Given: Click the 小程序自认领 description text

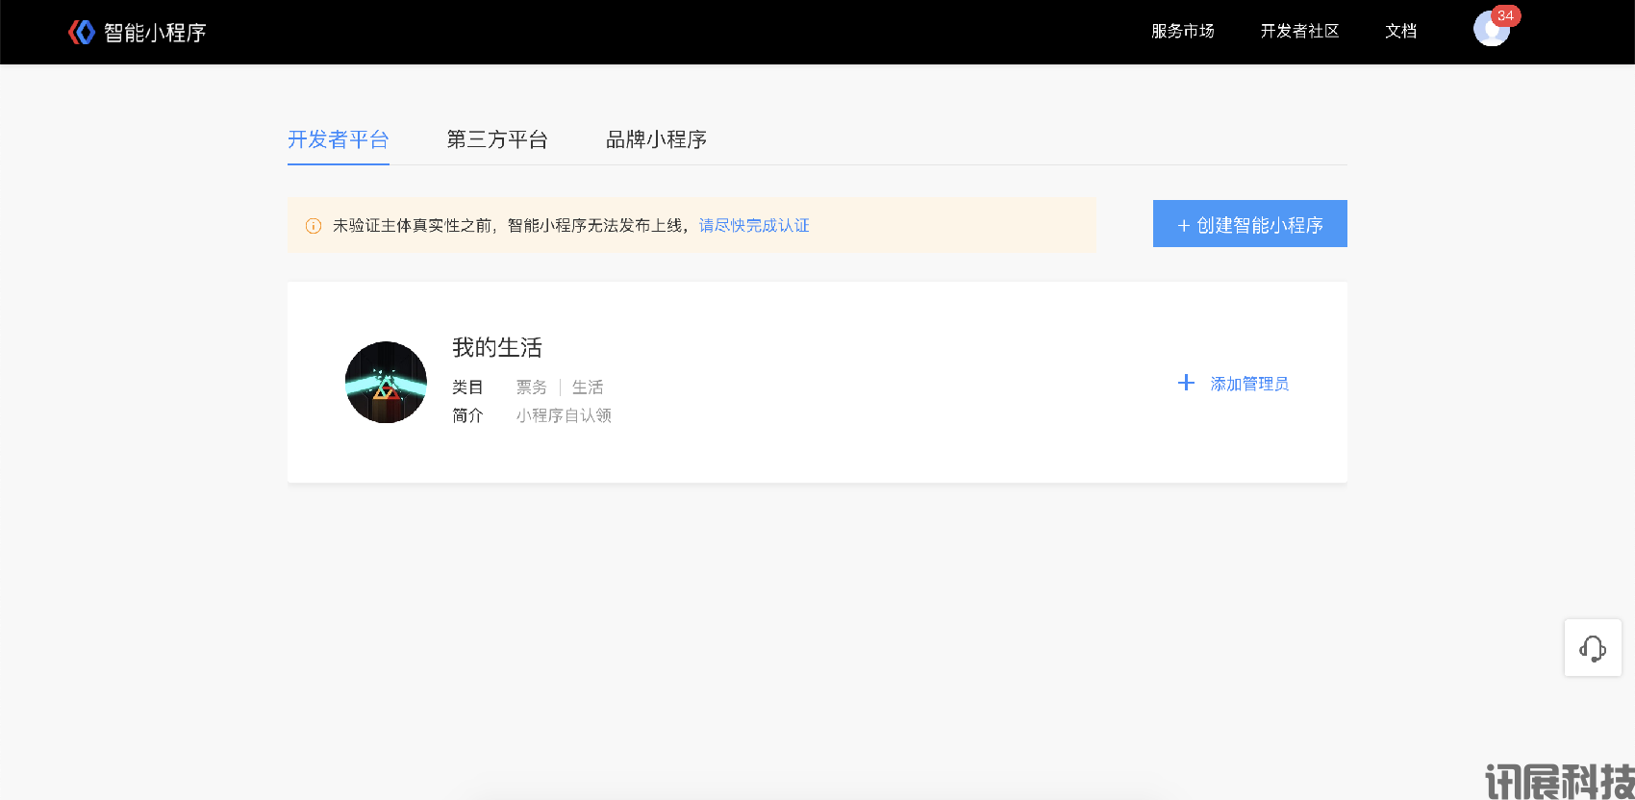Looking at the screenshot, I should (x=564, y=415).
